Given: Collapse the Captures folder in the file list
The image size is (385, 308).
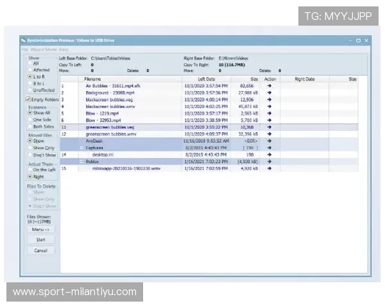Looking at the screenshot, I should (x=81, y=148).
